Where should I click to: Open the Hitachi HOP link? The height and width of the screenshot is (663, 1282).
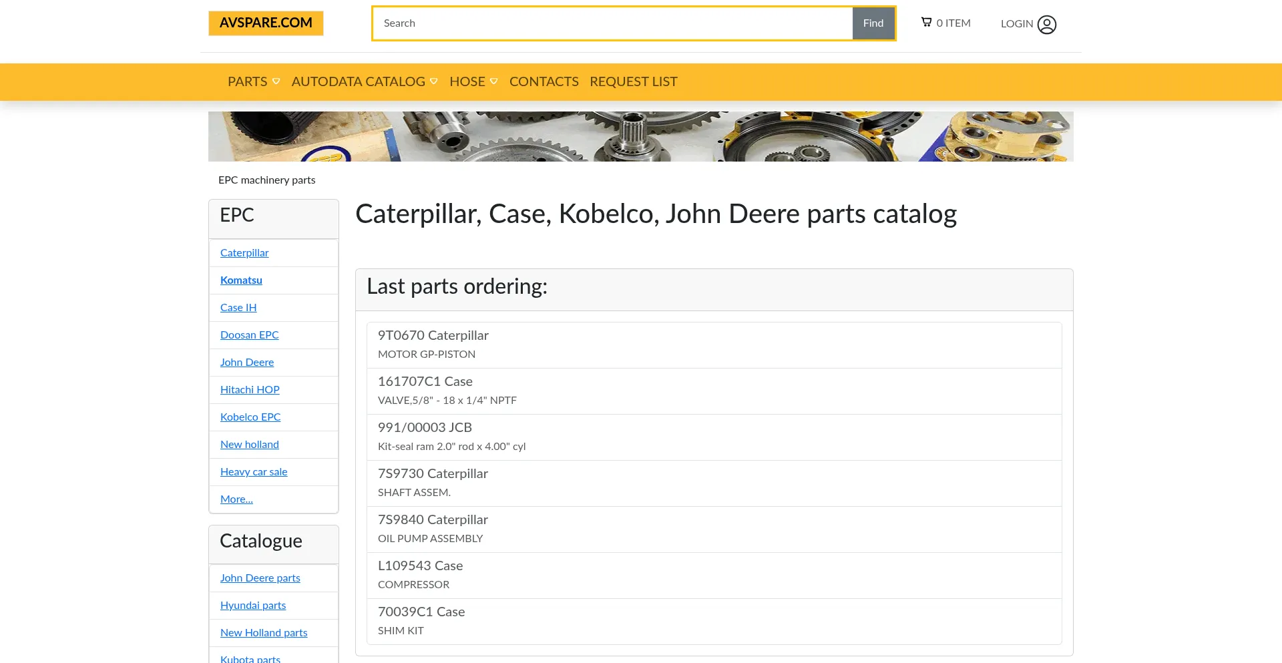250,390
